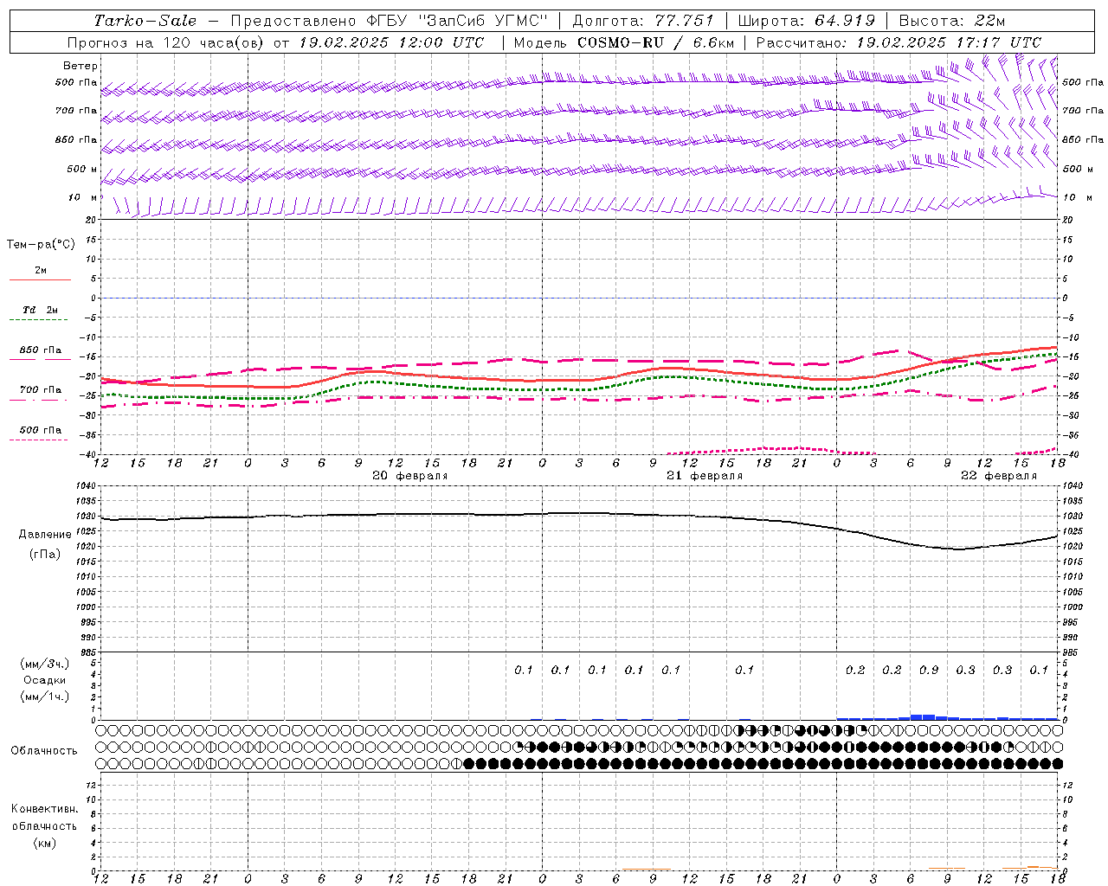Viewport: 1108px width, 886px height.
Task: Click the "22 февраля" date label
Action: pyautogui.click(x=998, y=476)
